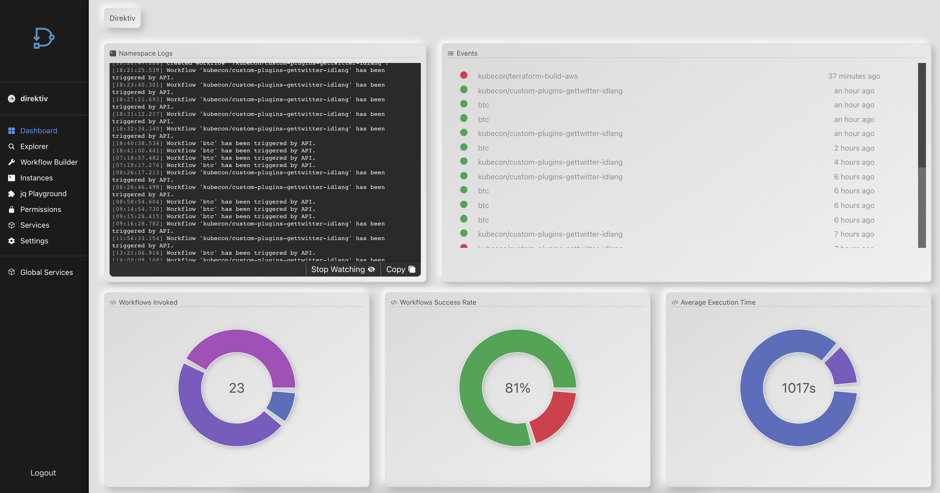Click the Direktiv breadcrumb
Viewport: 940px width, 493px height.
click(x=122, y=18)
